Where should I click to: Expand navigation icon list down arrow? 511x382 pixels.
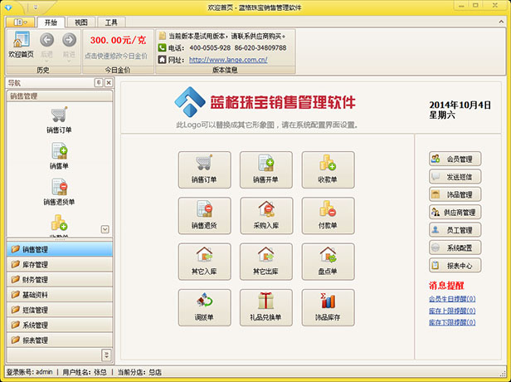click(x=105, y=229)
